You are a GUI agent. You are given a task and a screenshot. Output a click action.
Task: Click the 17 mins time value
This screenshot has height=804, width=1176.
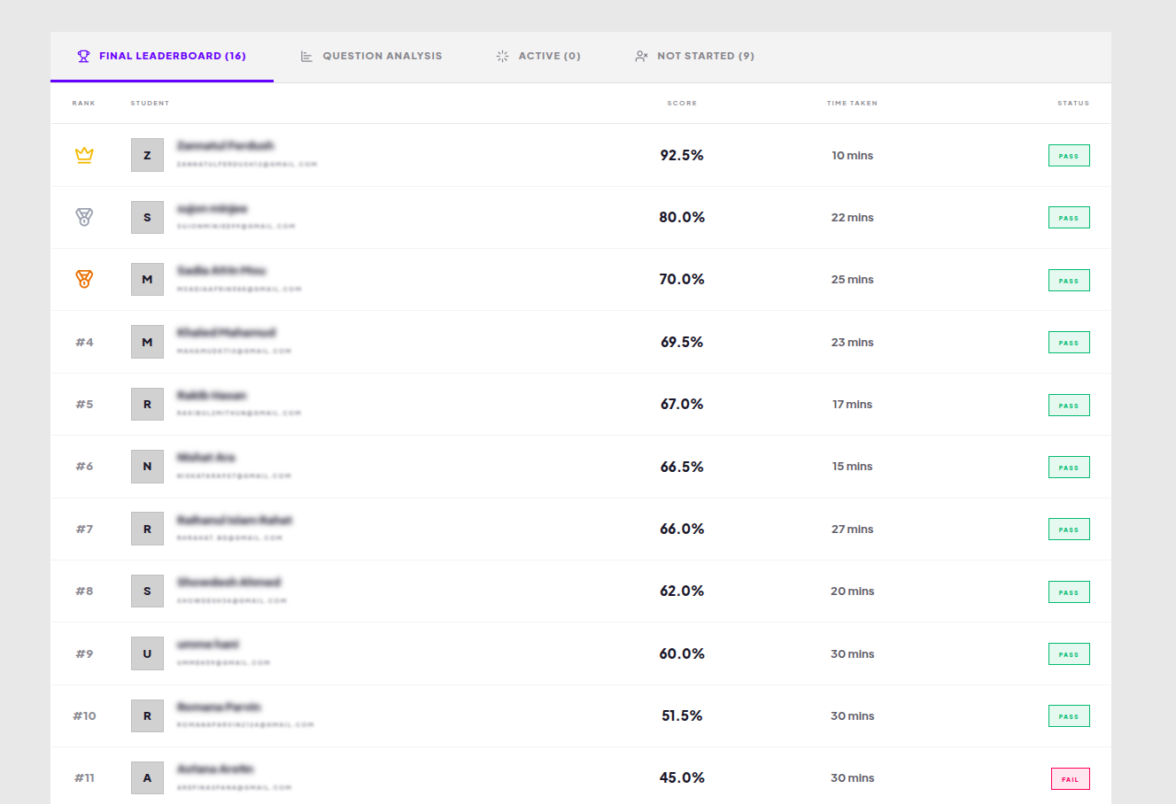[852, 404]
